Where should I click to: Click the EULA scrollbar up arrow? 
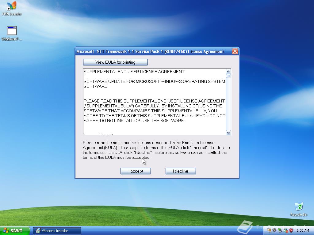(228, 71)
